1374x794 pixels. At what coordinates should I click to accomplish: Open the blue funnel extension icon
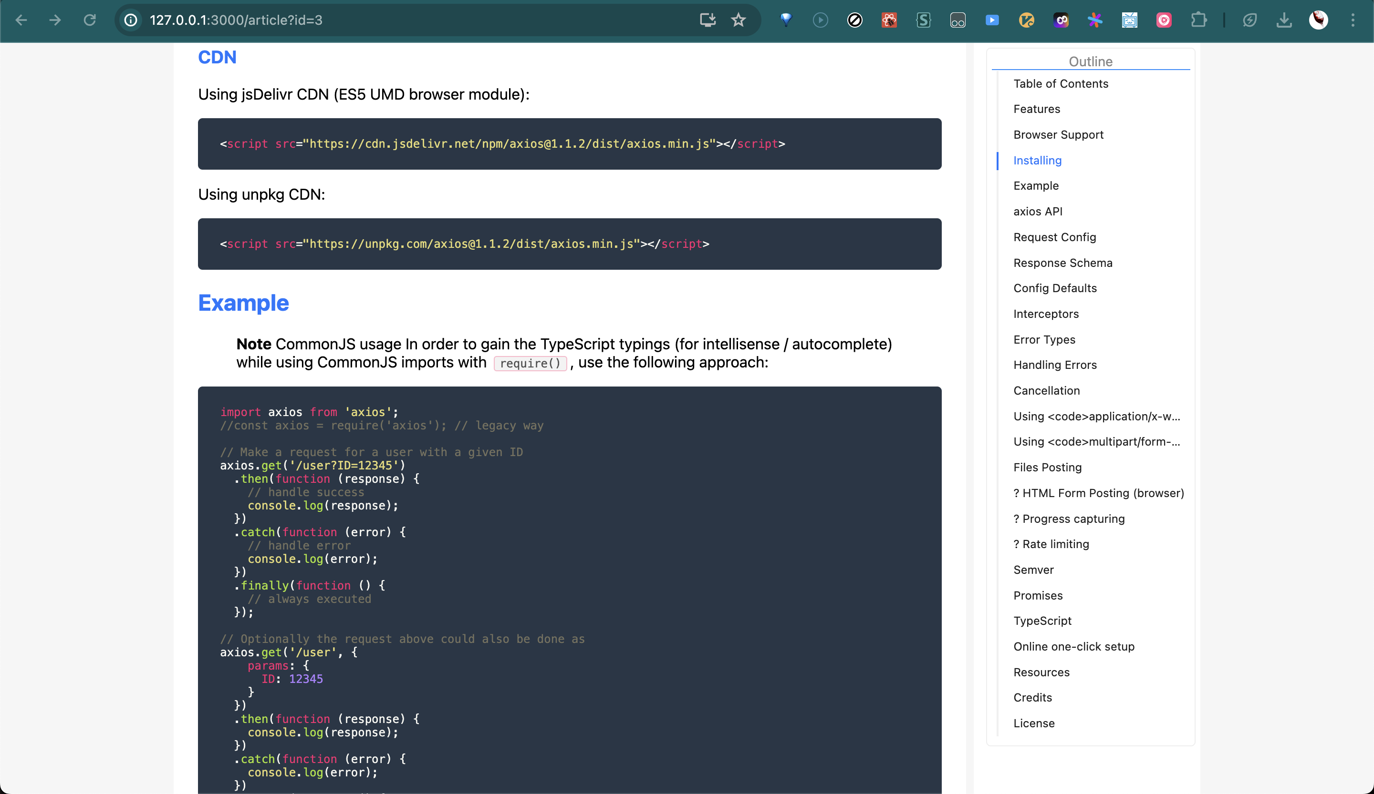(786, 20)
